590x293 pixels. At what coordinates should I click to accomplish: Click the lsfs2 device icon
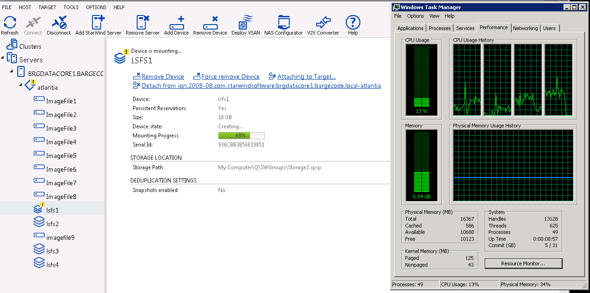click(x=39, y=222)
